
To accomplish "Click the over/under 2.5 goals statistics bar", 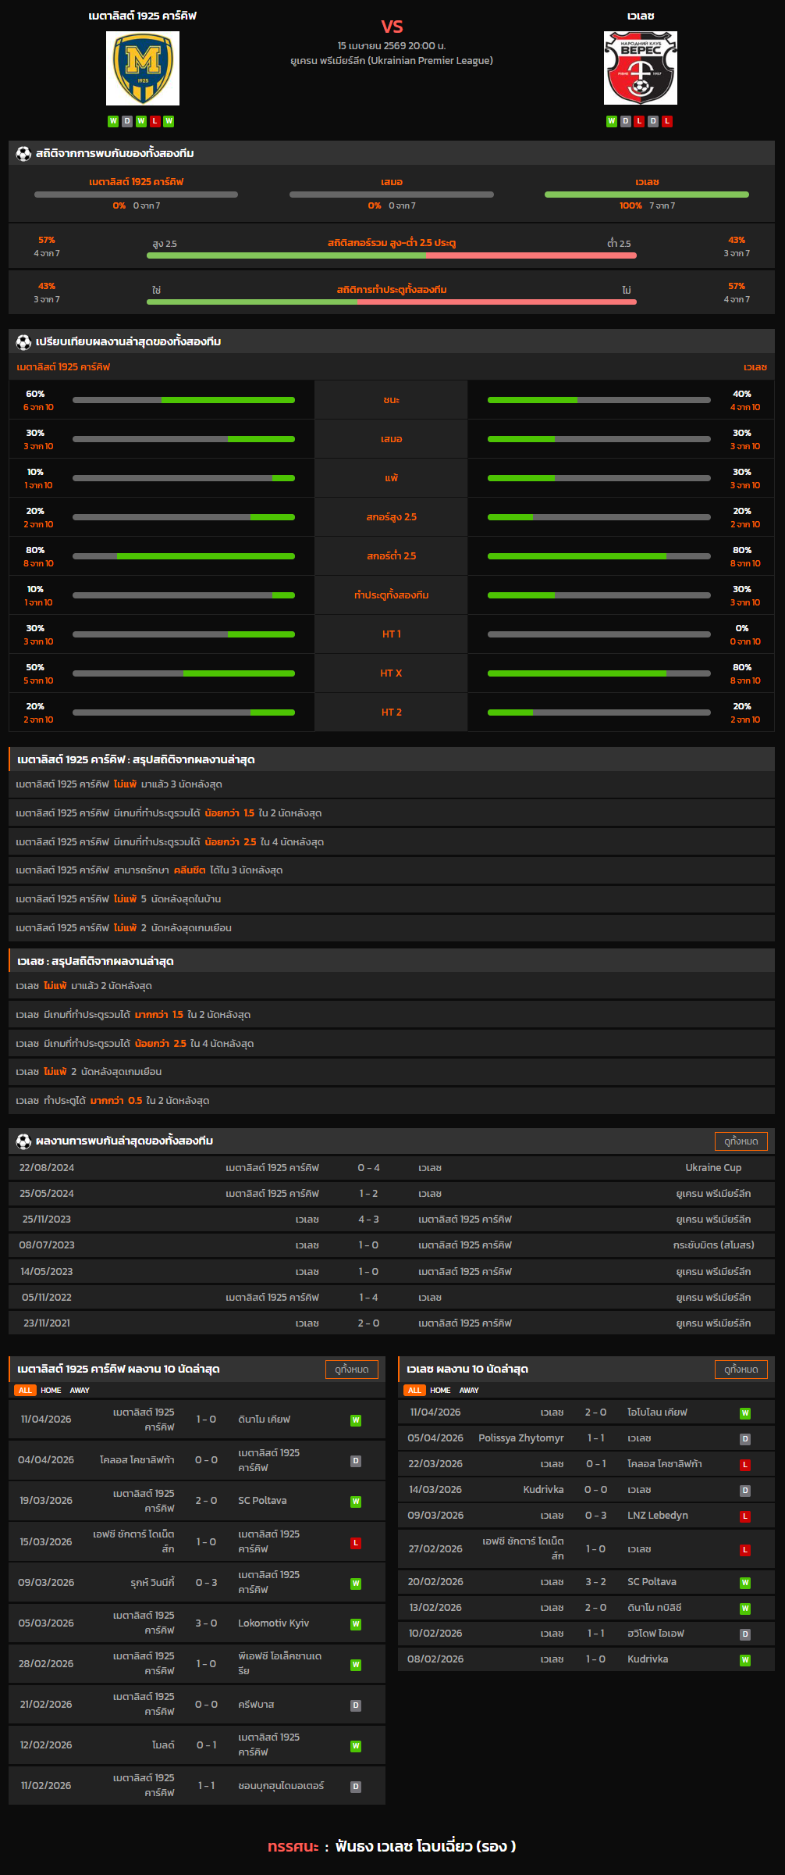I will (392, 255).
